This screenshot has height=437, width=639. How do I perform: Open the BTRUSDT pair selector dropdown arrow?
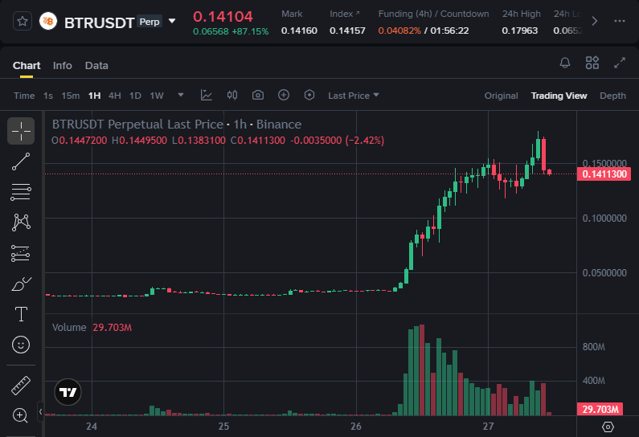click(172, 21)
